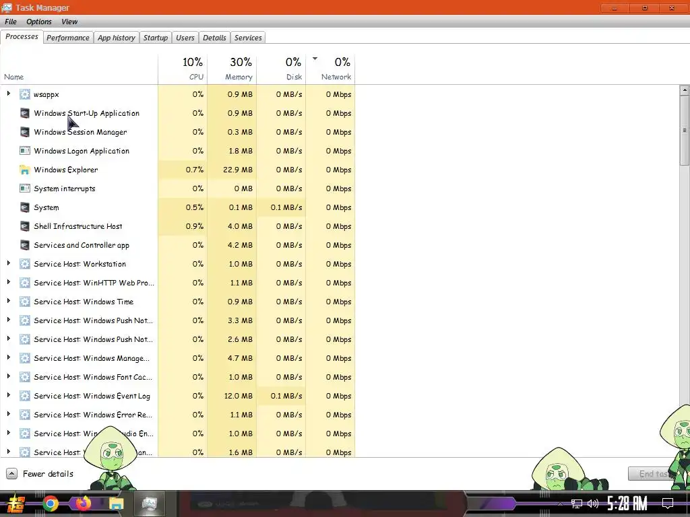Click Services and Controller app memory 4.2 MB

click(x=241, y=245)
